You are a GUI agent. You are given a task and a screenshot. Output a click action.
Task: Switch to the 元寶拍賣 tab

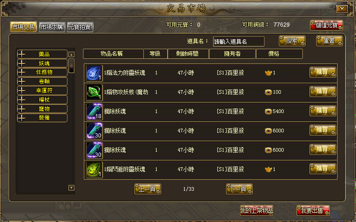[80, 27]
